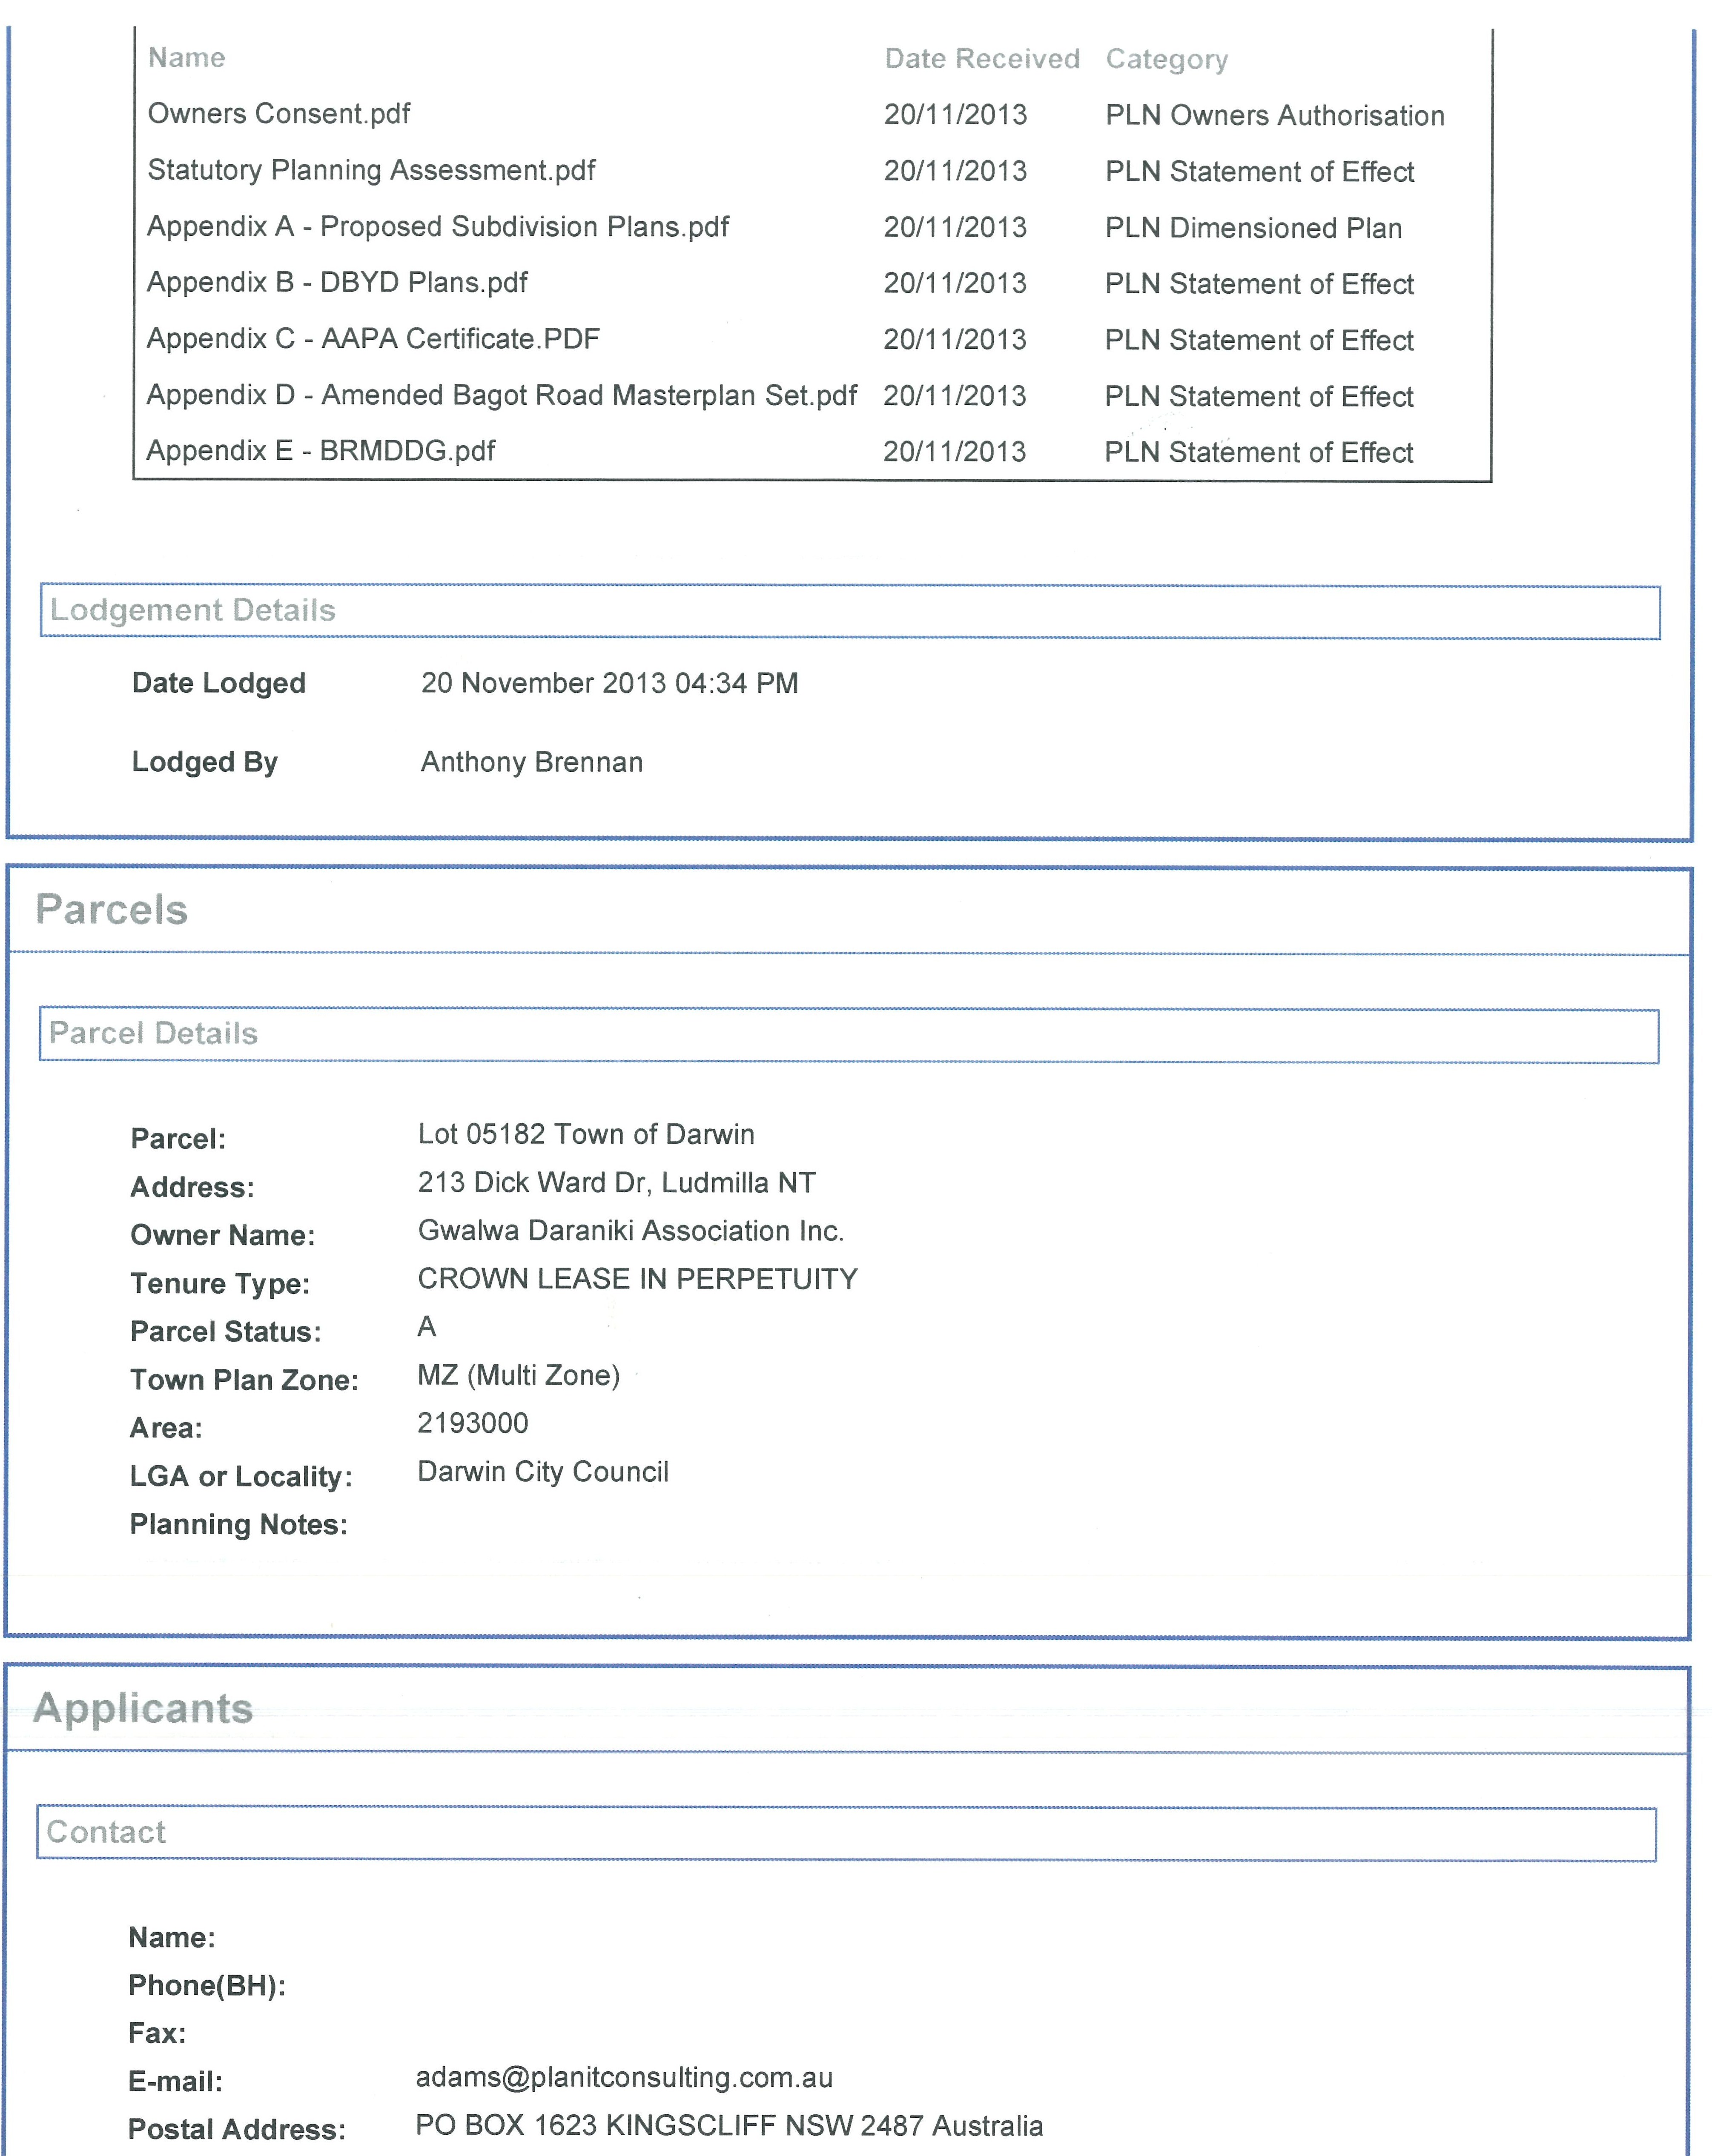Select the Planning Notes label
The height and width of the screenshot is (2156, 1712).
tap(239, 1525)
